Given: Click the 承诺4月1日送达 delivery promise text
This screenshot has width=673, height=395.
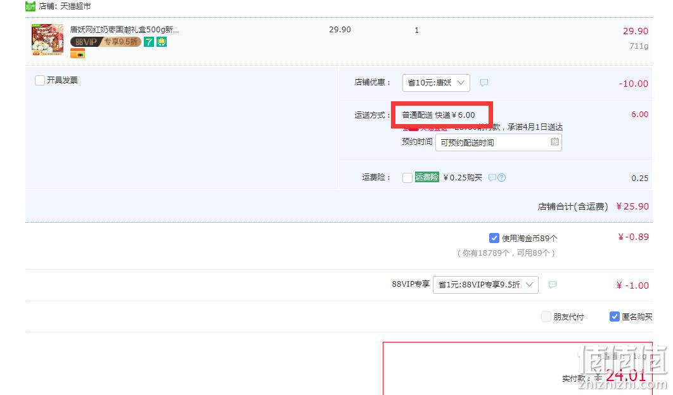Looking at the screenshot, I should click(535, 127).
